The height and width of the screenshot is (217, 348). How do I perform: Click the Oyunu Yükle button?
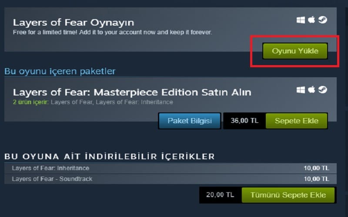coord(295,51)
